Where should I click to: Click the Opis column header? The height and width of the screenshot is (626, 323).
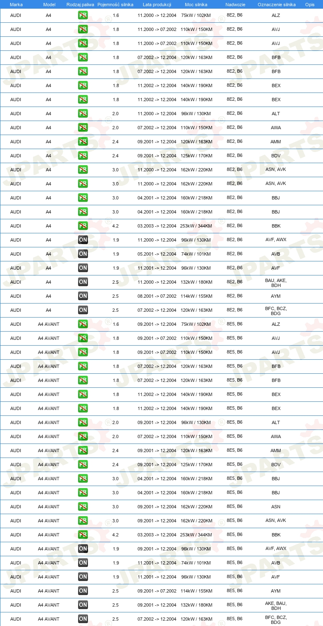pos(309,5)
